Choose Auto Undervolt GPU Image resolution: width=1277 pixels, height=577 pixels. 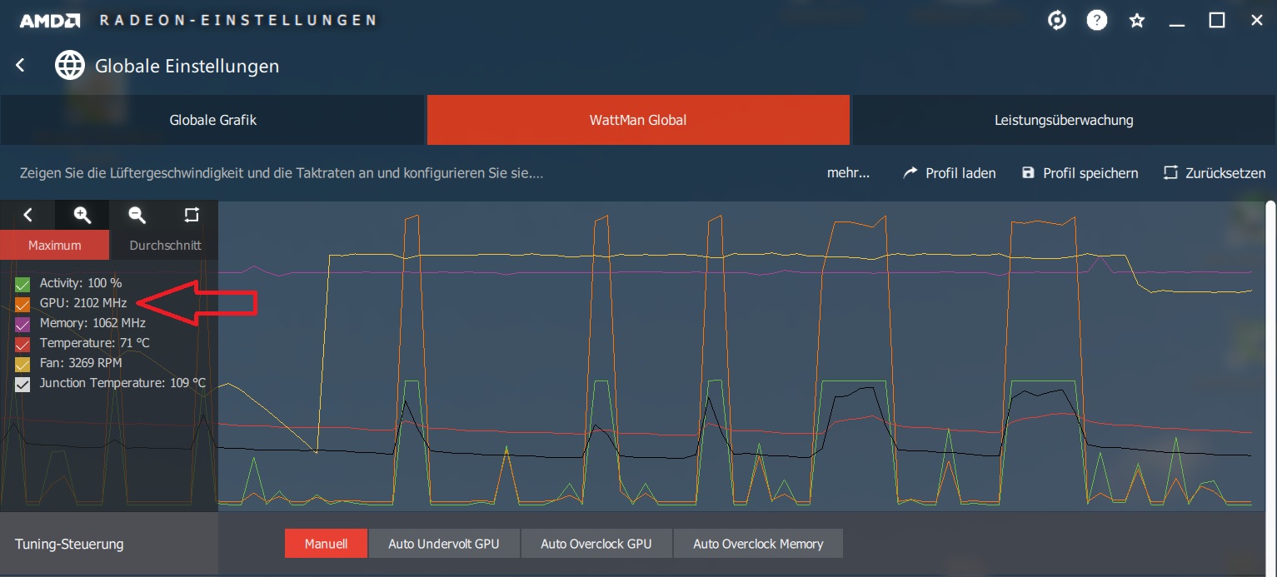tap(444, 544)
